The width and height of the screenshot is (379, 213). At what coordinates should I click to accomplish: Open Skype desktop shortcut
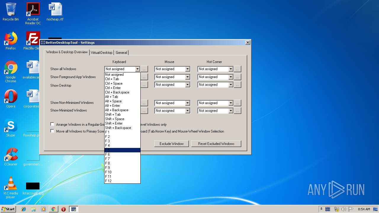pos(11,128)
